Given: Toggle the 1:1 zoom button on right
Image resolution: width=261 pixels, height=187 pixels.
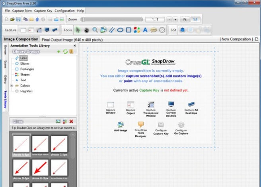Looking at the screenshot, I should pyautogui.click(x=195, y=19).
